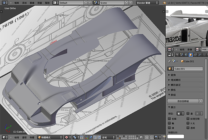Switch to World properties globe tab
208x140 pixels.
186,55
